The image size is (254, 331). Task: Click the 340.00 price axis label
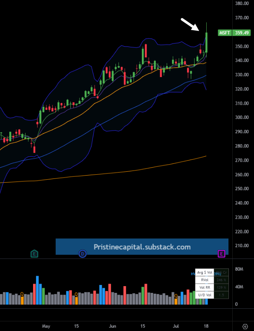coord(242,60)
